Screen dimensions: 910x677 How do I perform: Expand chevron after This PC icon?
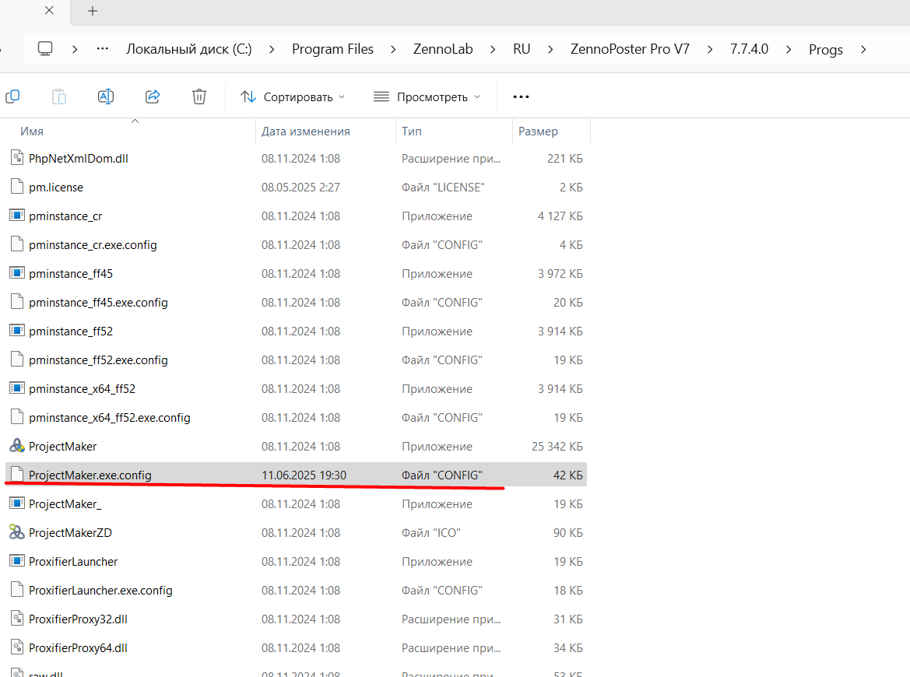75,49
